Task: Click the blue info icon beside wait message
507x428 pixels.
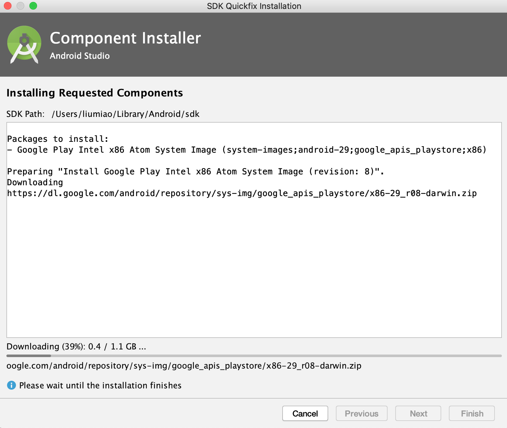Action: [x=11, y=385]
